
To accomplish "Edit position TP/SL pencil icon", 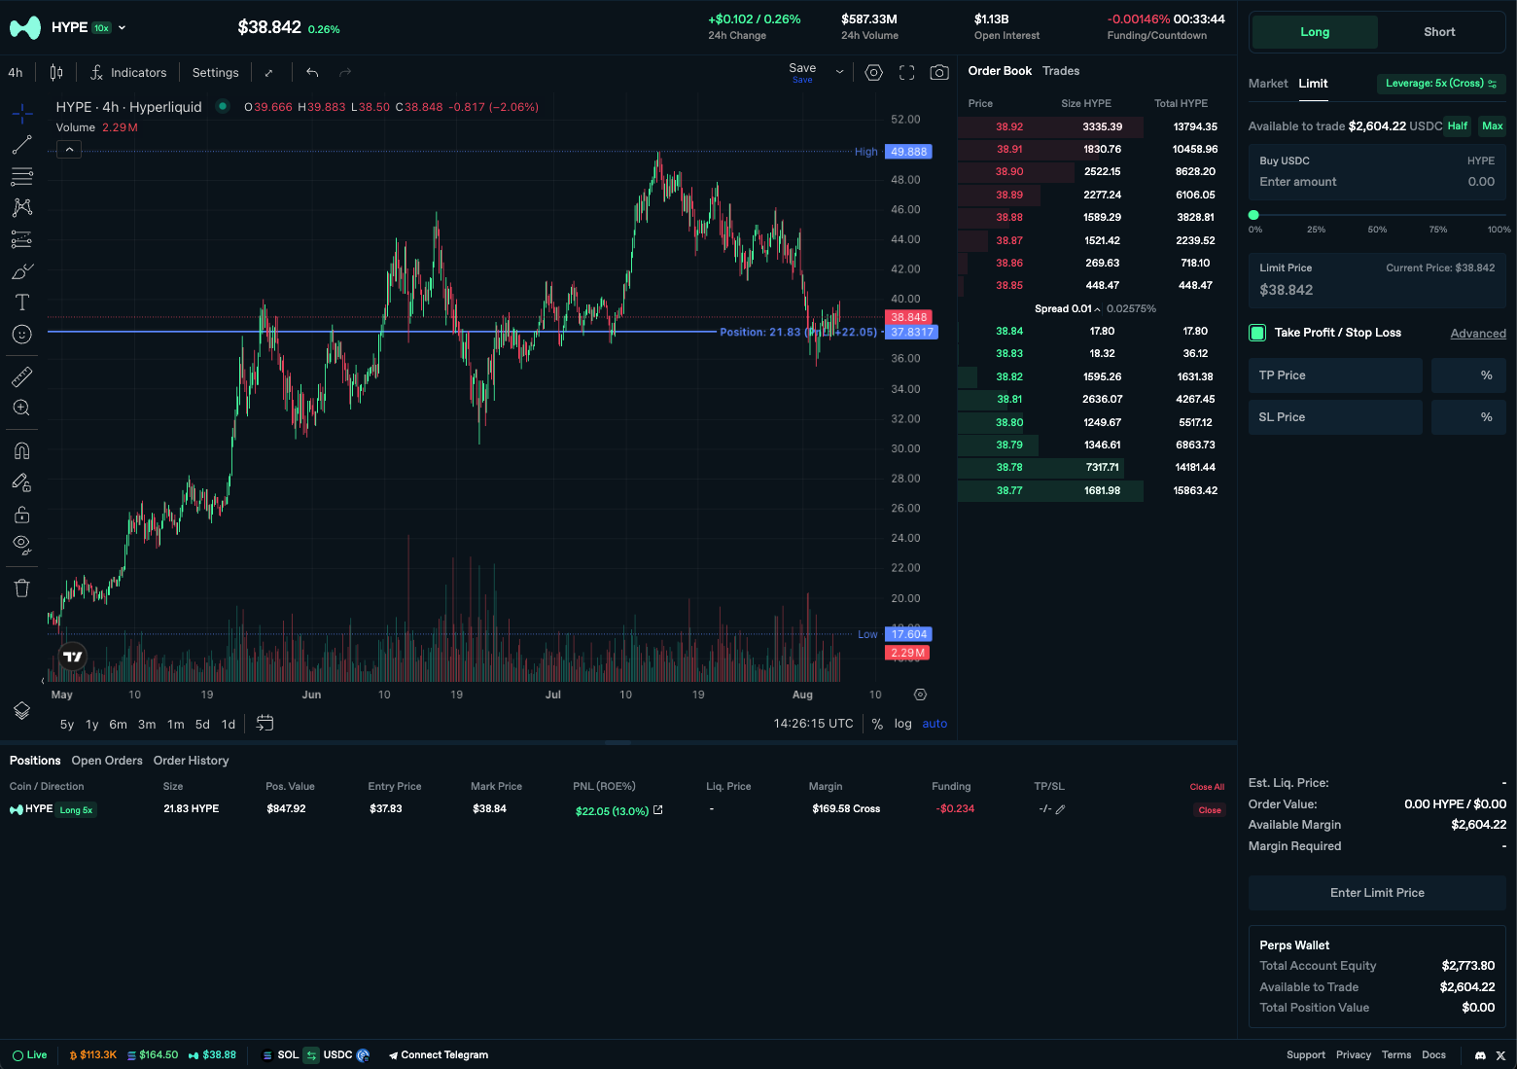I will pyautogui.click(x=1060, y=809).
